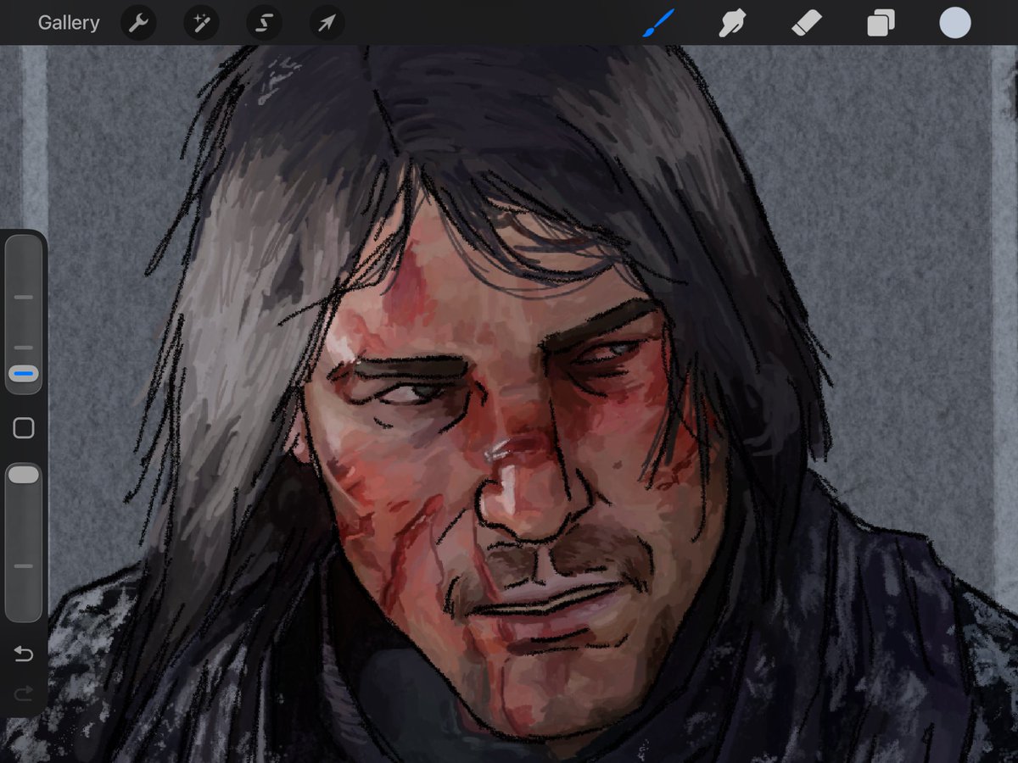Open the Layers panel
Screen dimensions: 1018x763
click(x=881, y=23)
